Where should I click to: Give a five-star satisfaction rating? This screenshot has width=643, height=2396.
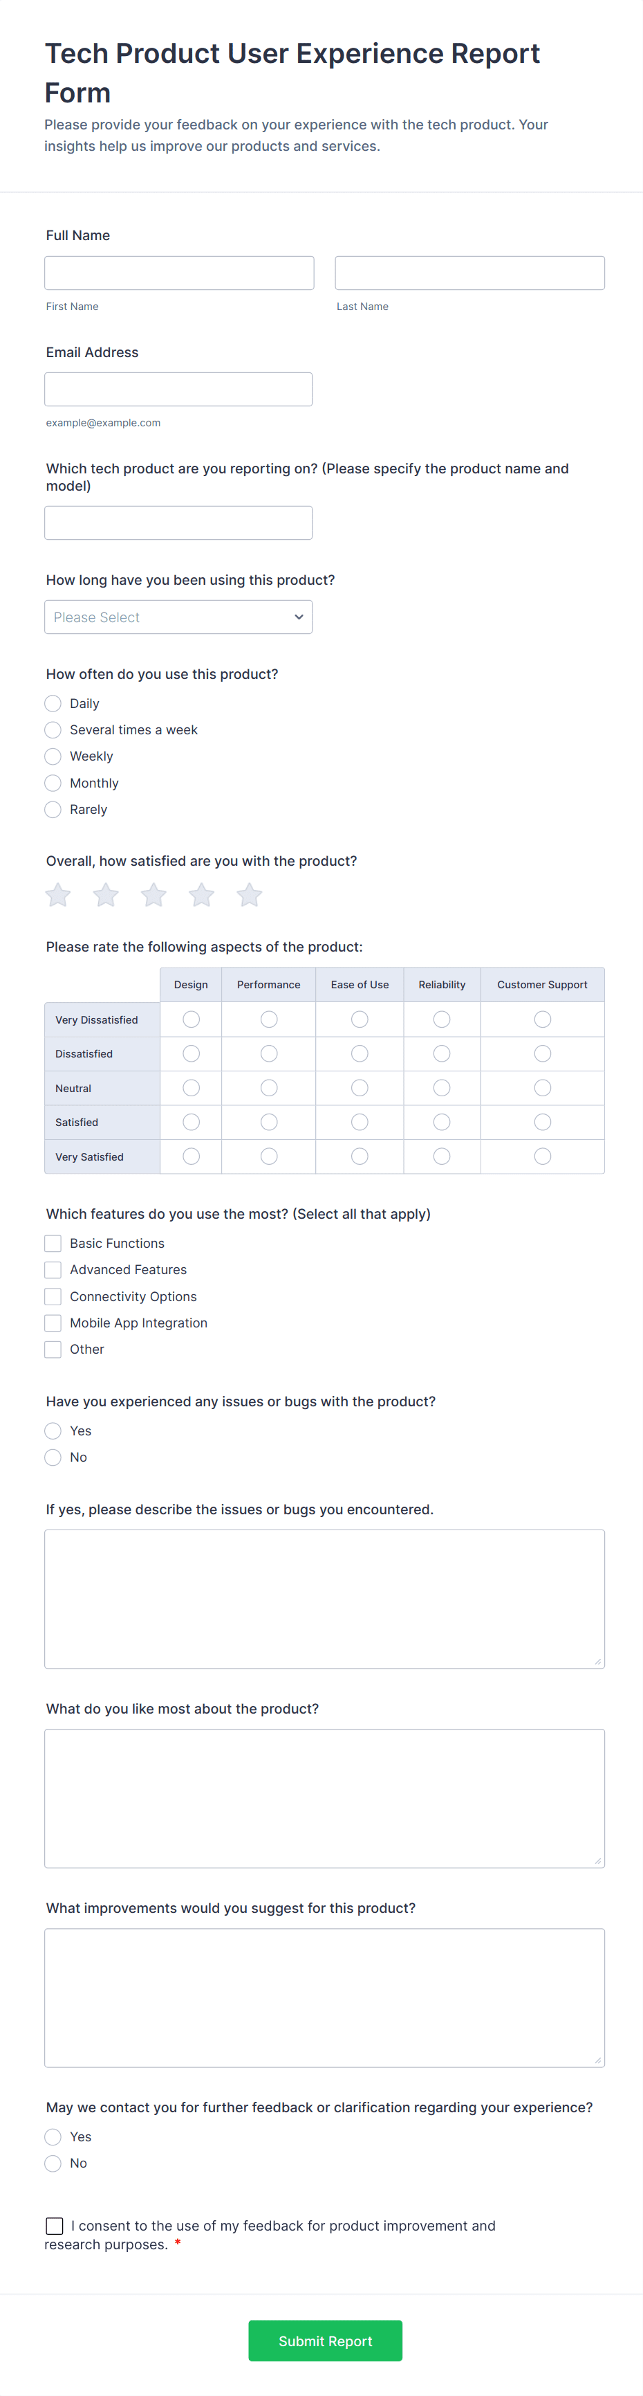[249, 895]
